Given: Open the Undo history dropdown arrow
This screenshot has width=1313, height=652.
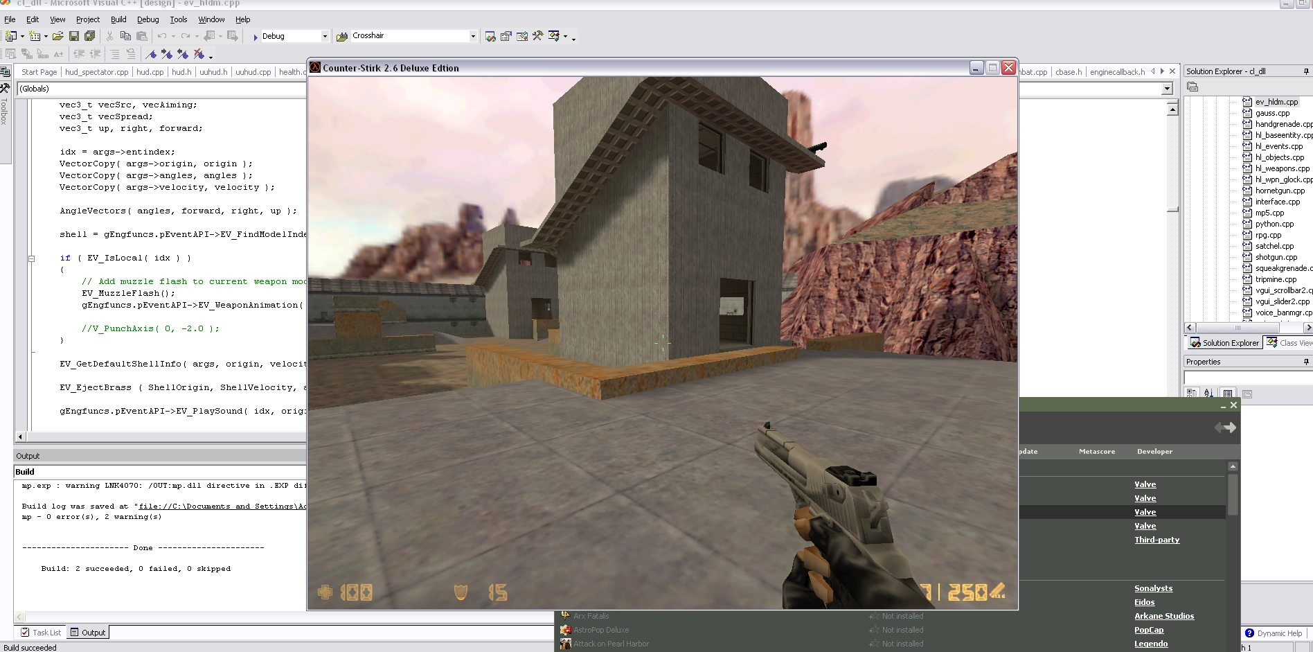Looking at the screenshot, I should pyautogui.click(x=174, y=36).
